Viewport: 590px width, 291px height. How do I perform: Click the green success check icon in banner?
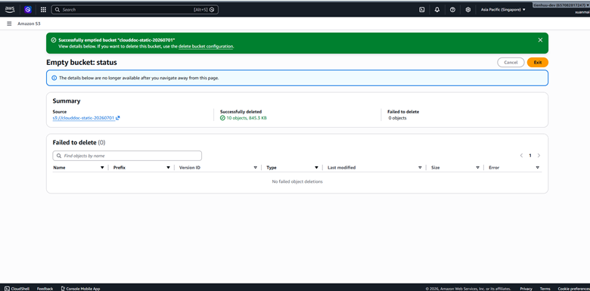54,40
